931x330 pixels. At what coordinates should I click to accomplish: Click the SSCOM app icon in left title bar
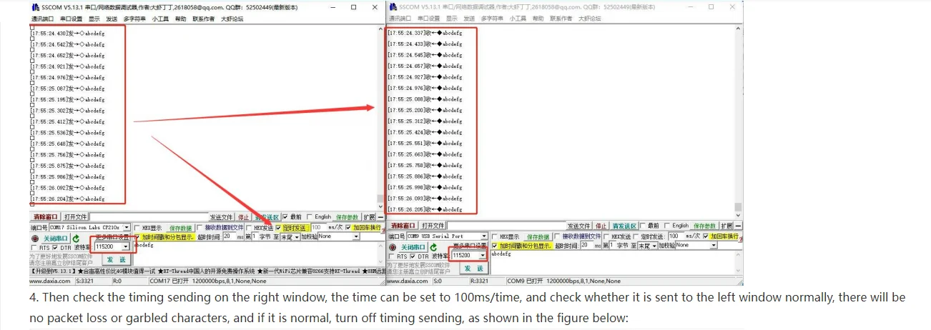(35, 6)
